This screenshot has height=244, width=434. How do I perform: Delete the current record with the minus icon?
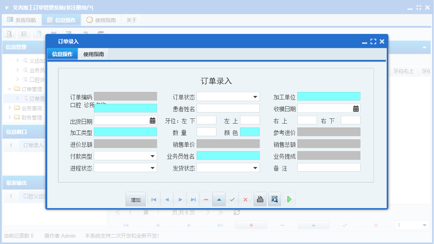[x=206, y=199]
